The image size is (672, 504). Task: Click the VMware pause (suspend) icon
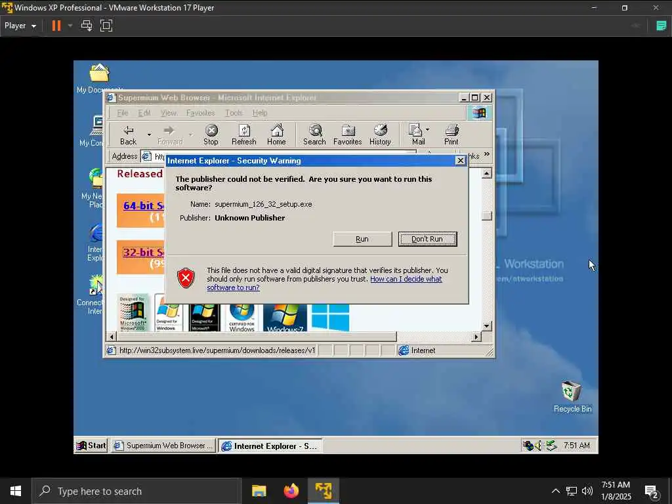pyautogui.click(x=56, y=26)
